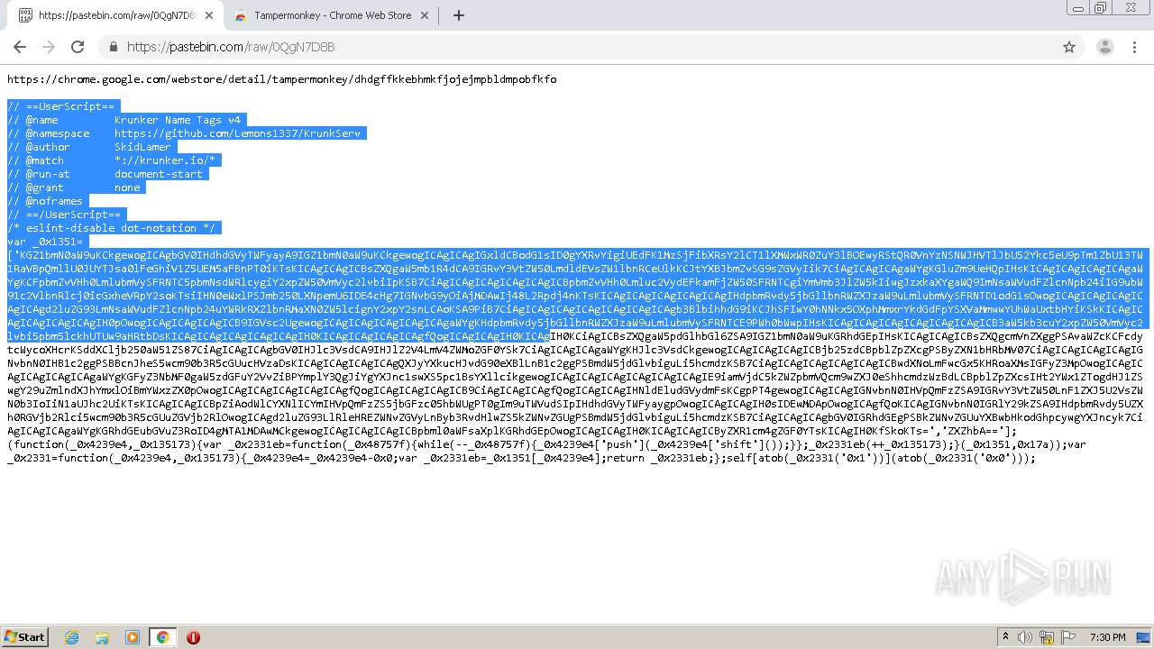The width and height of the screenshot is (1154, 649).
Task: Open Windows Explorer folder from taskbar
Action: (102, 637)
